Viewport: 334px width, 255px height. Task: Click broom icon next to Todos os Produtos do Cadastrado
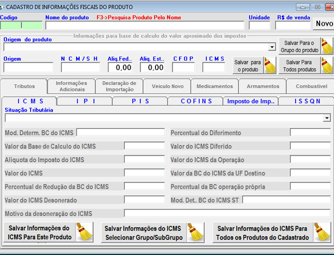pyautogui.click(x=322, y=232)
